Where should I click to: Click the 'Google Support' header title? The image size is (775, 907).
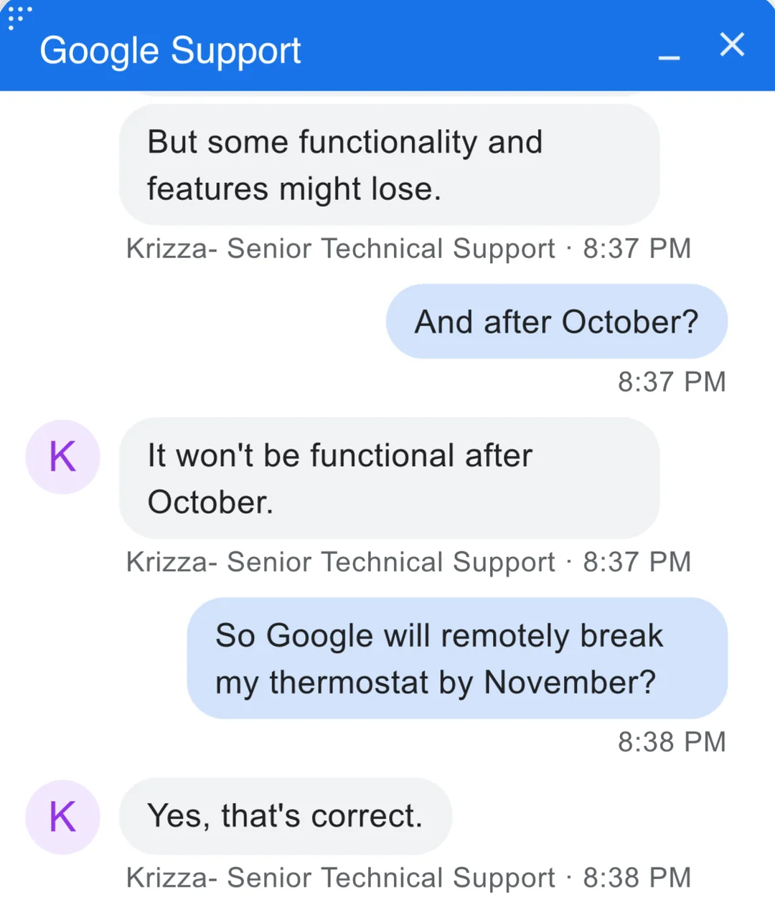tap(170, 51)
